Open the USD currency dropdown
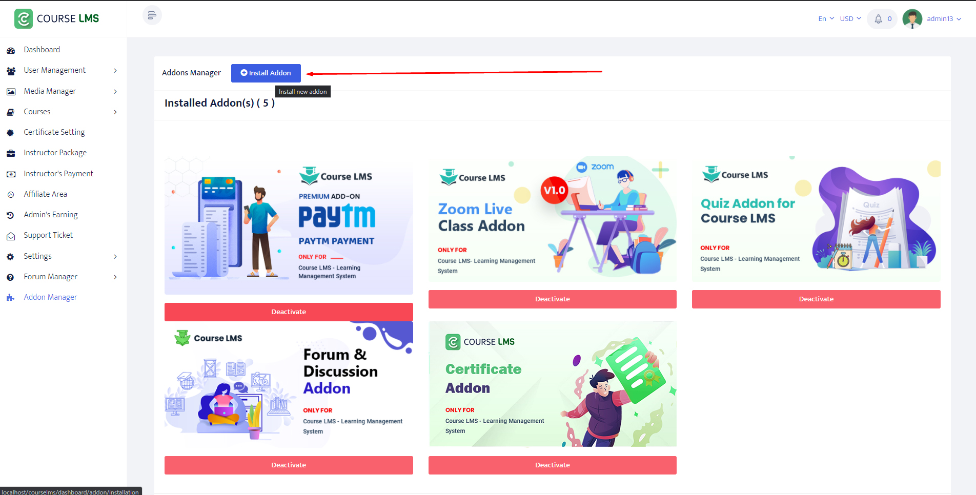The width and height of the screenshot is (976, 495). click(850, 19)
